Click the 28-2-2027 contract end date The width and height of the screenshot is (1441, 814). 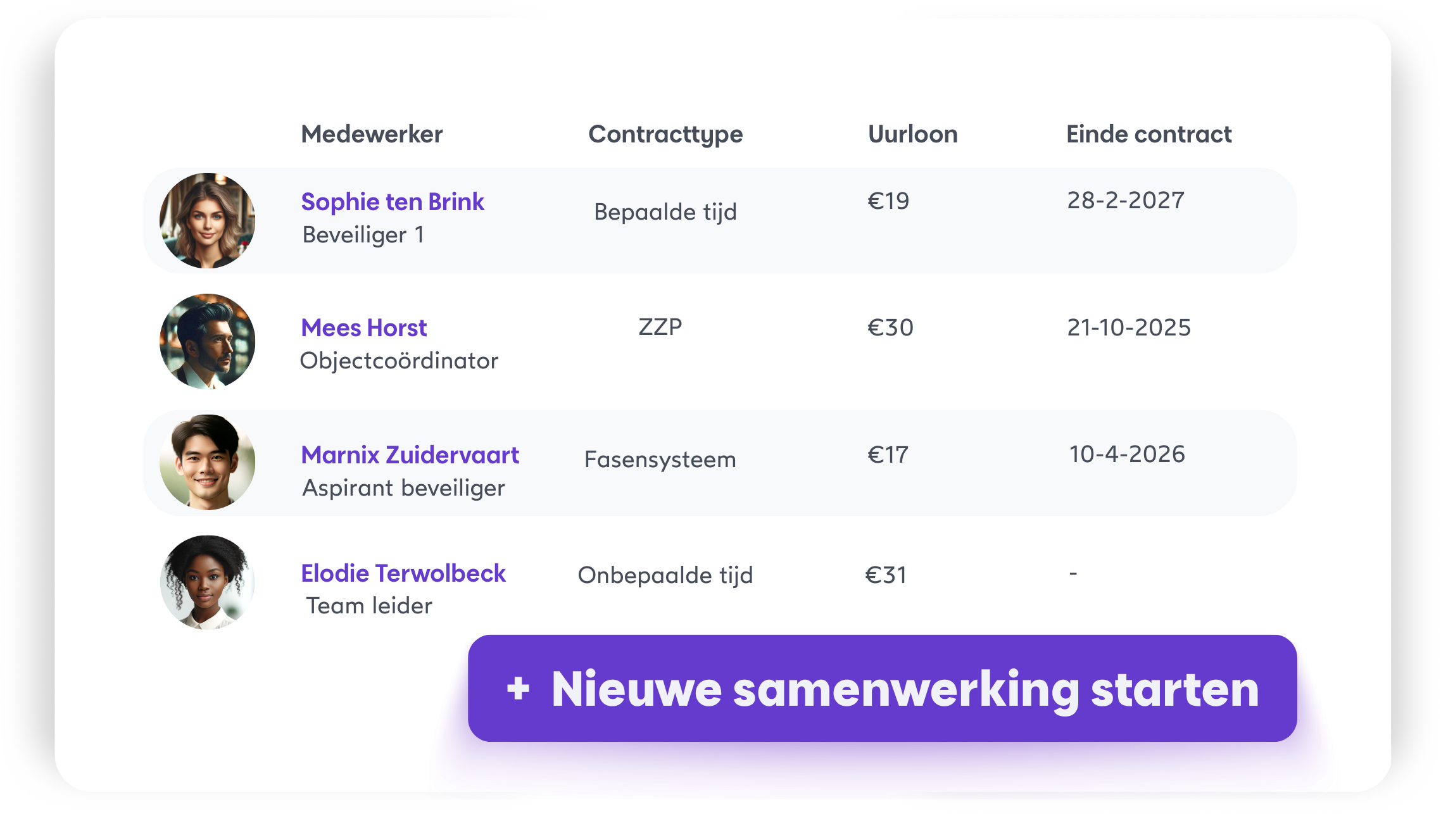click(x=1126, y=201)
